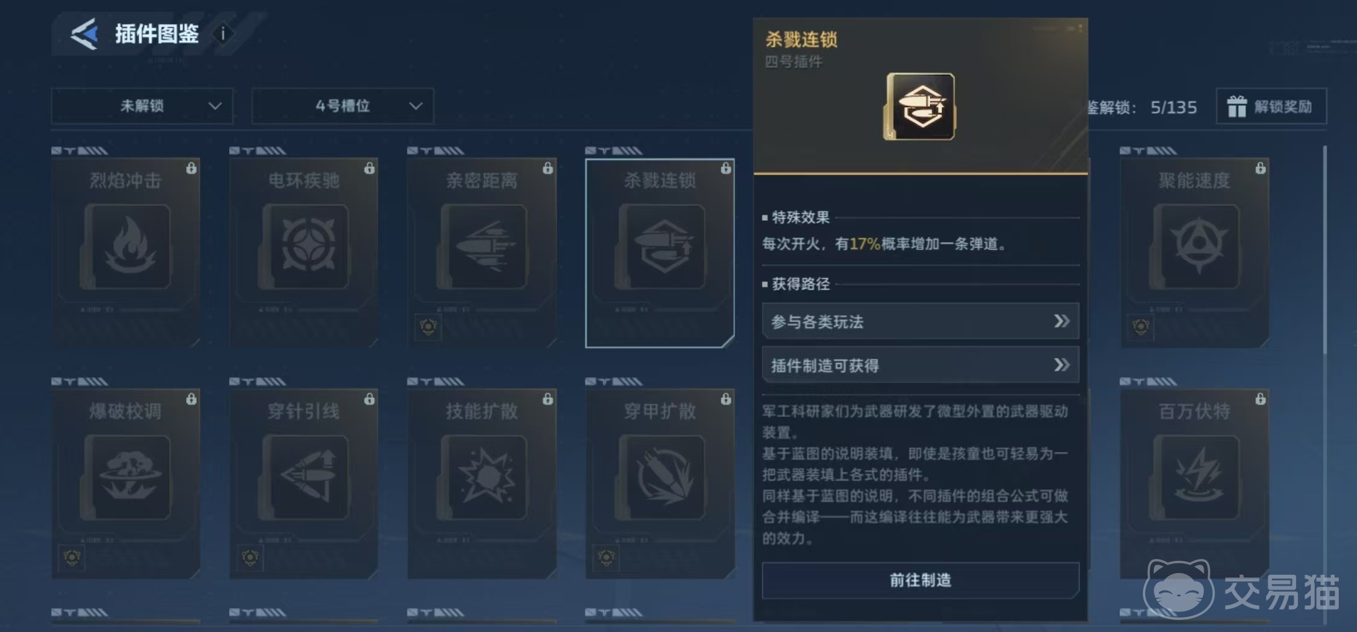Image resolution: width=1357 pixels, height=632 pixels.
Task: Click the vertical scrollbar on the right
Action: tap(1325, 249)
